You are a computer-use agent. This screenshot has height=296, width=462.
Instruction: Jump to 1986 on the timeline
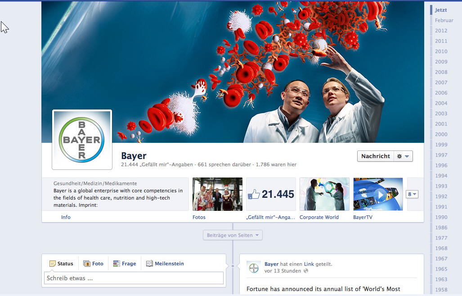coord(441,228)
